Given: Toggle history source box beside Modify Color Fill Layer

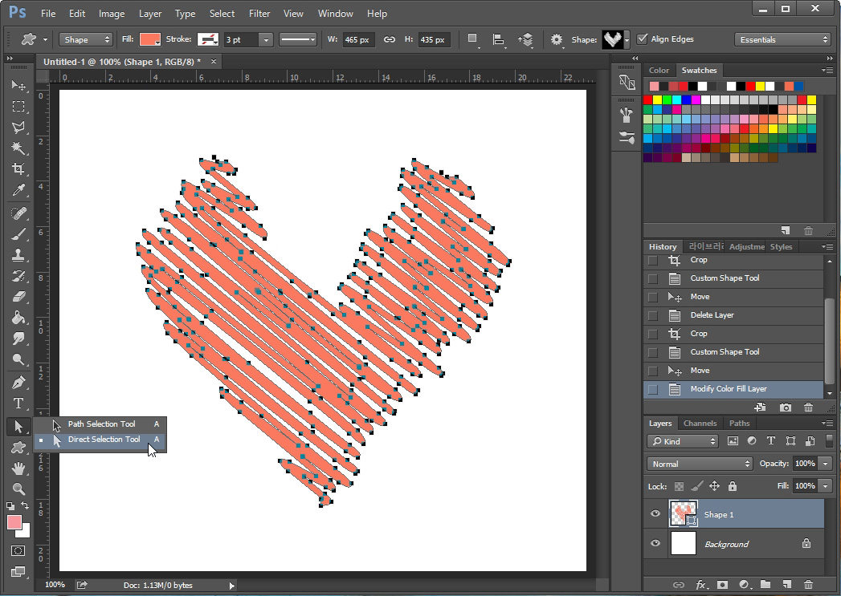Looking at the screenshot, I should point(653,389).
